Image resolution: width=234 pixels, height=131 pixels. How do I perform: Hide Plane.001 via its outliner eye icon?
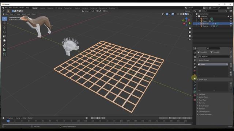(231, 24)
